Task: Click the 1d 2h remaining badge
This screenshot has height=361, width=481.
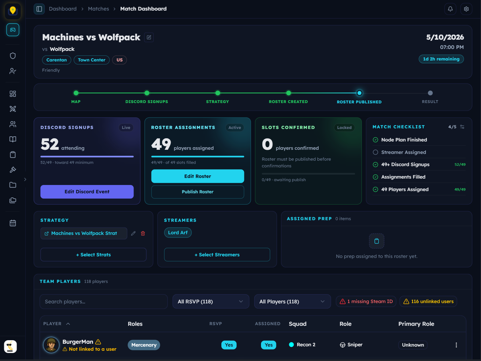Action: click(441, 59)
